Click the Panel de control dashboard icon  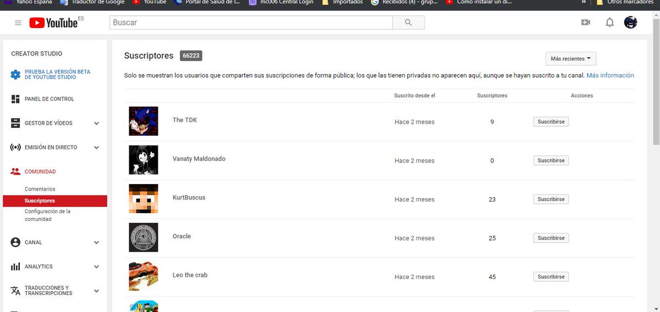[x=15, y=99]
